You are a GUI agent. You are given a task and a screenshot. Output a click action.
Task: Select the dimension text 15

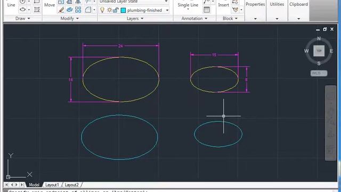click(214, 55)
